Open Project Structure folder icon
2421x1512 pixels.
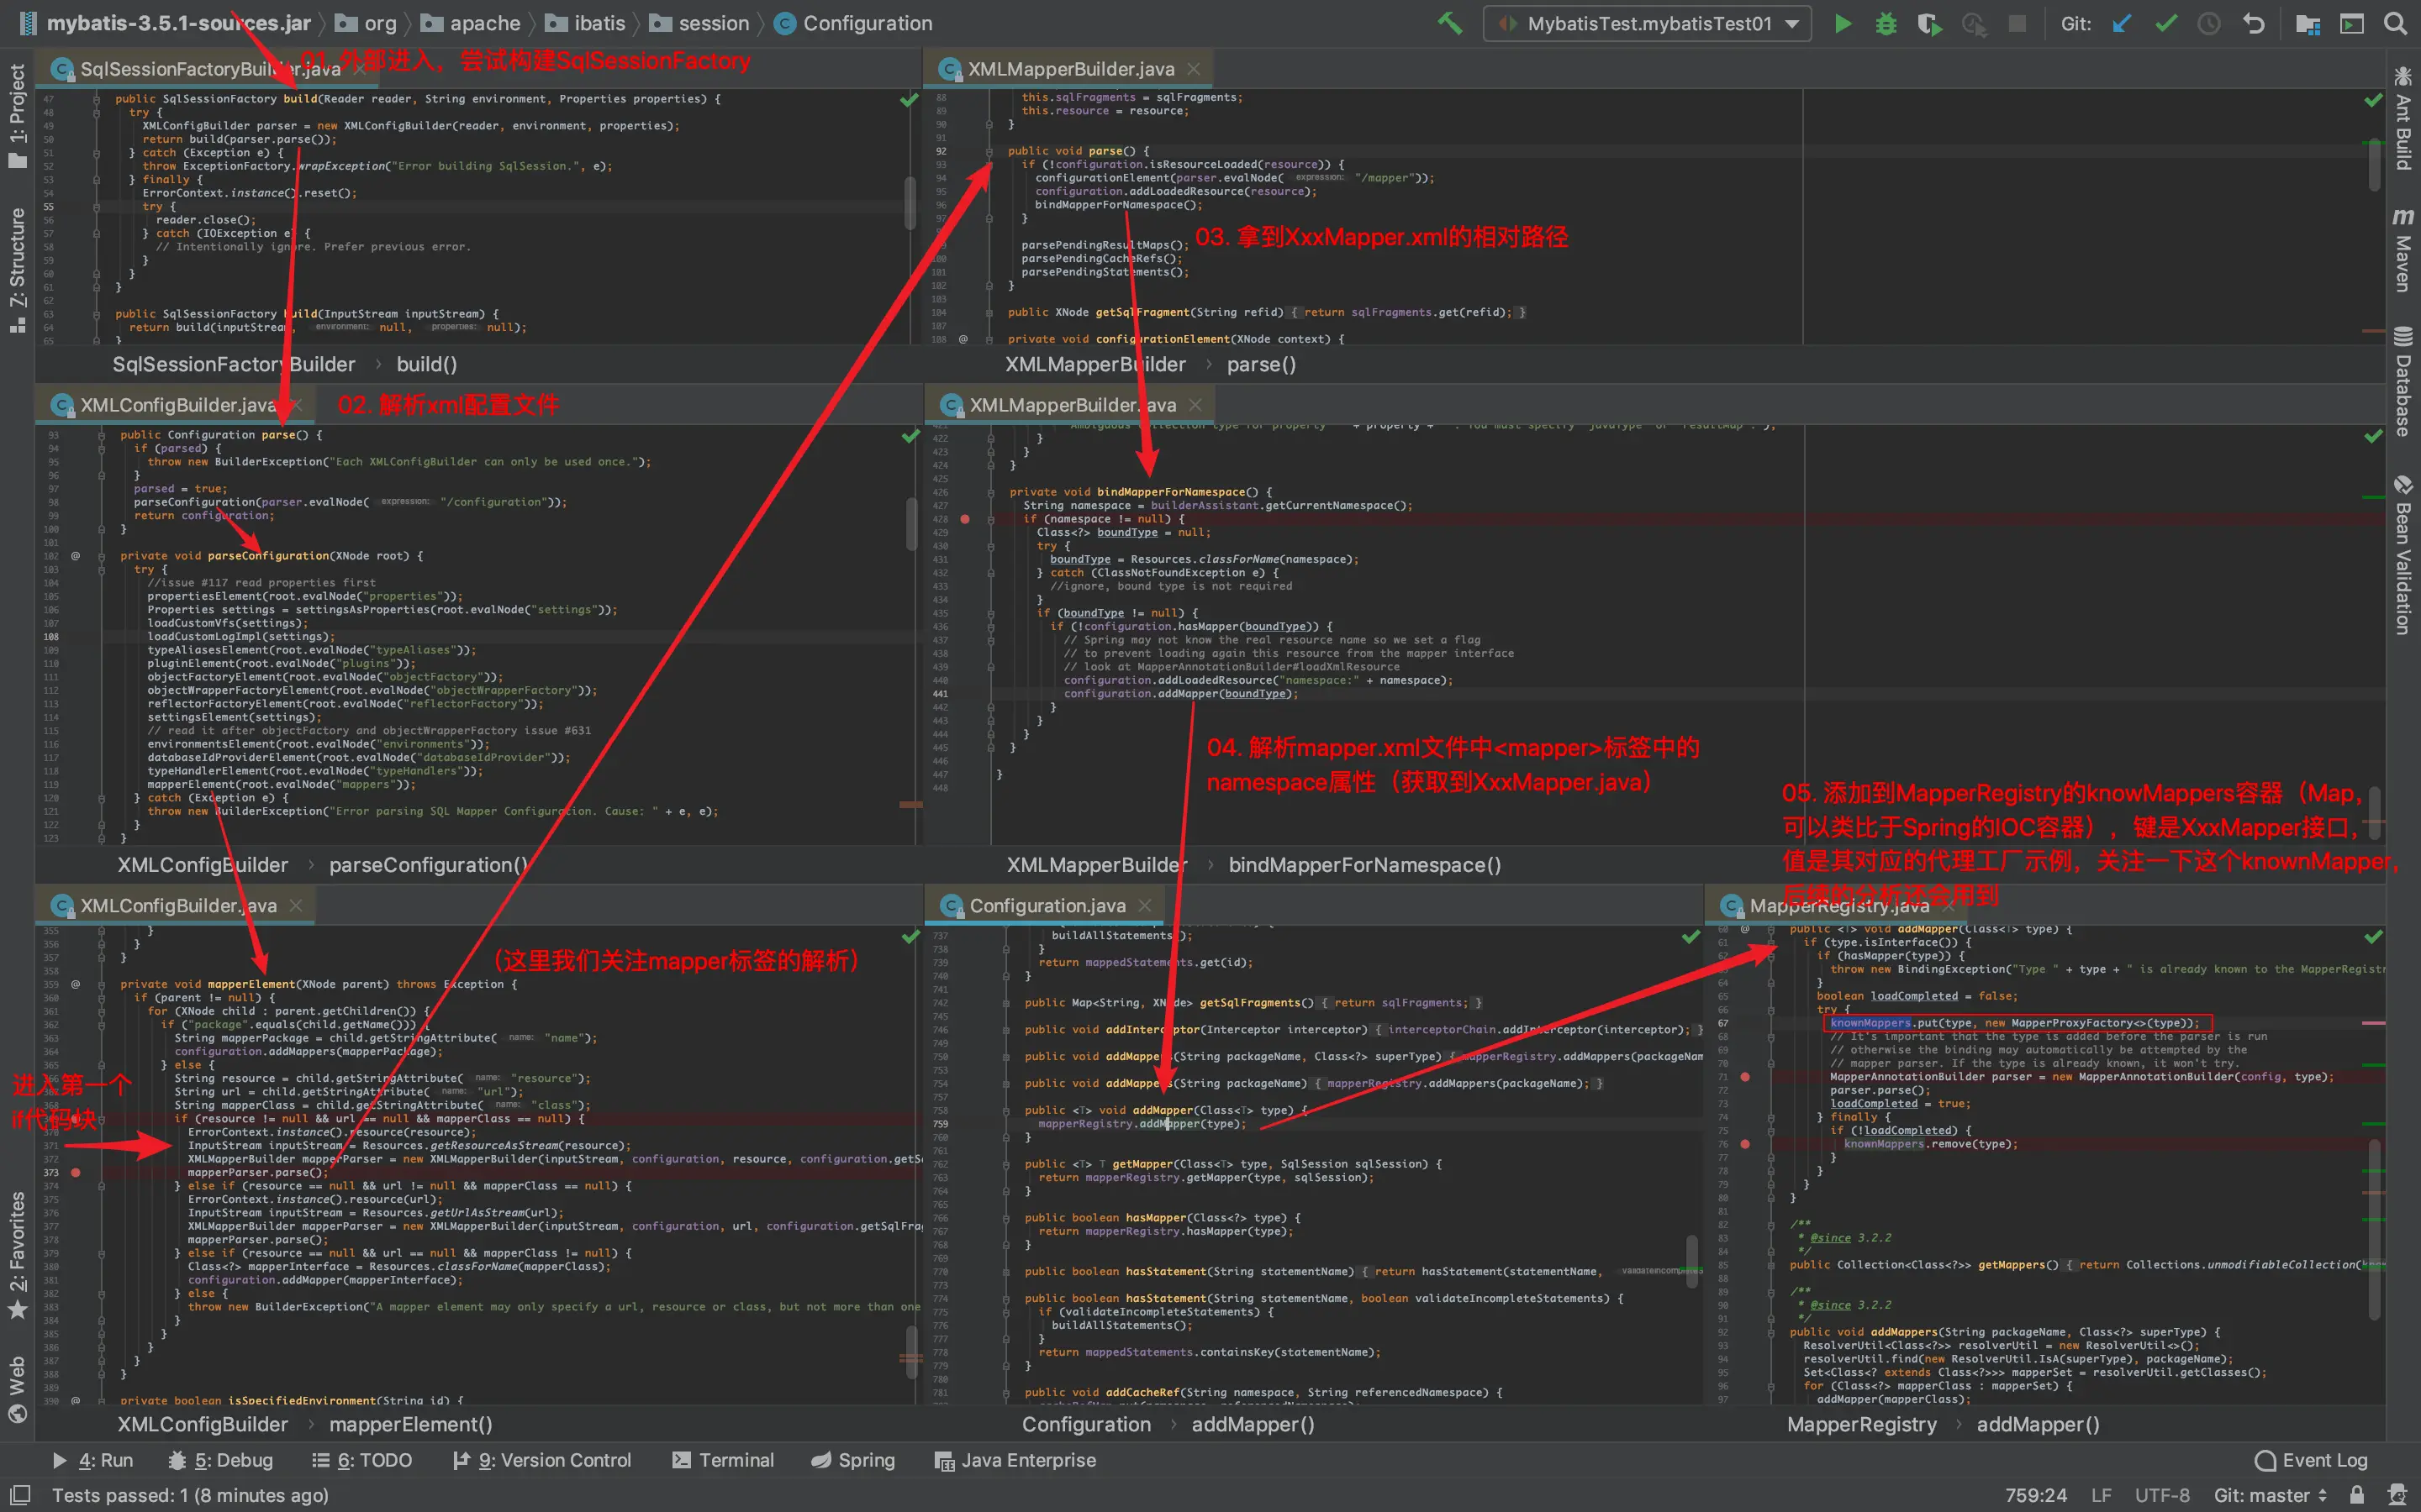(x=2308, y=23)
